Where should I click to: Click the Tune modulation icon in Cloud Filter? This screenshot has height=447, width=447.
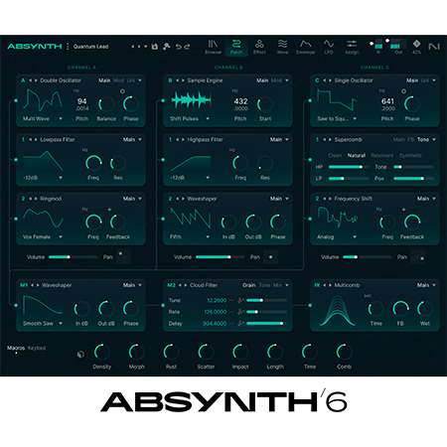tap(240, 300)
